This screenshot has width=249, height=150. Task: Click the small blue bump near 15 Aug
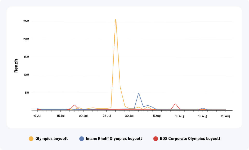(x=203, y=108)
